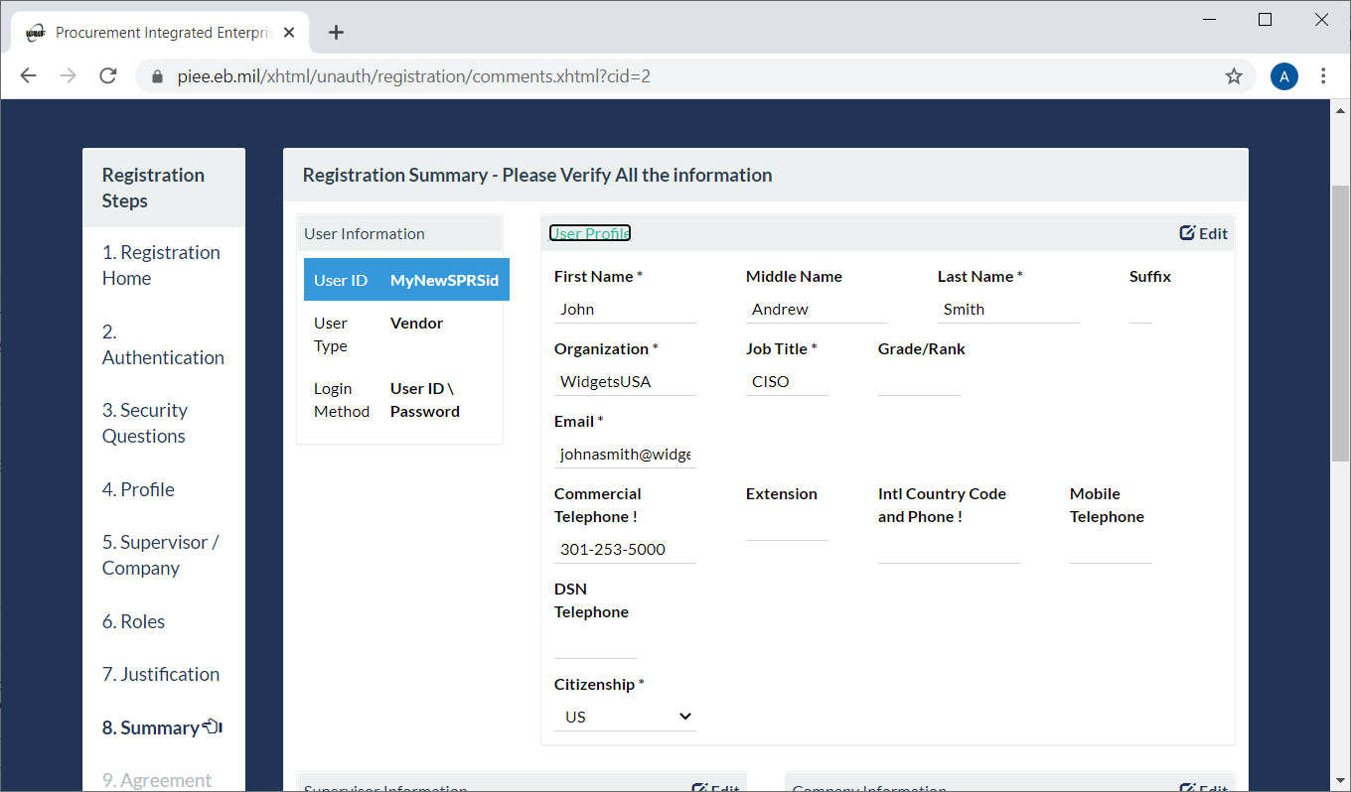This screenshot has height=792, width=1351.
Task: Select the highlighted User ID entry
Action: coord(406,279)
